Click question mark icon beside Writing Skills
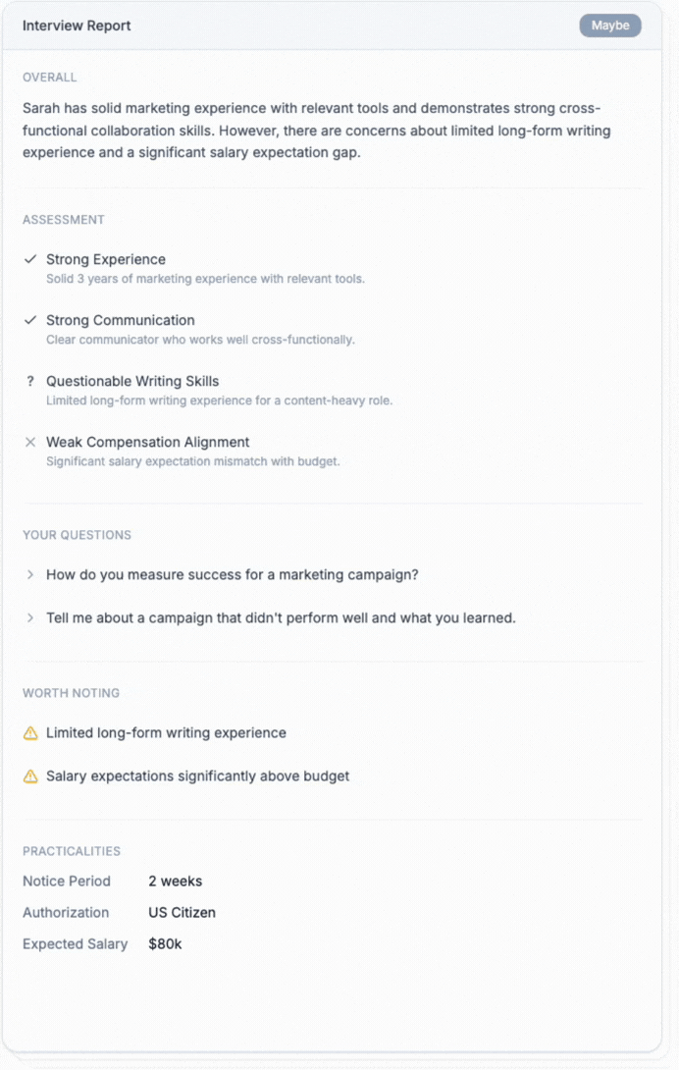 coord(30,381)
